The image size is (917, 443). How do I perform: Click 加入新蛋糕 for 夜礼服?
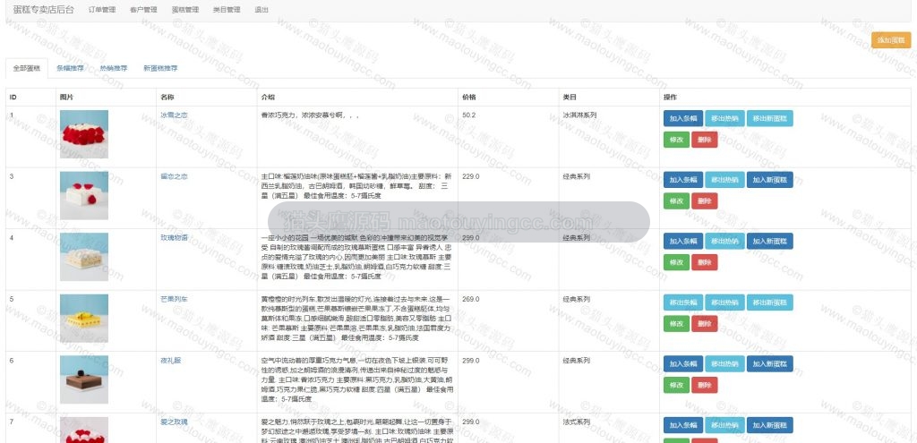(769, 363)
